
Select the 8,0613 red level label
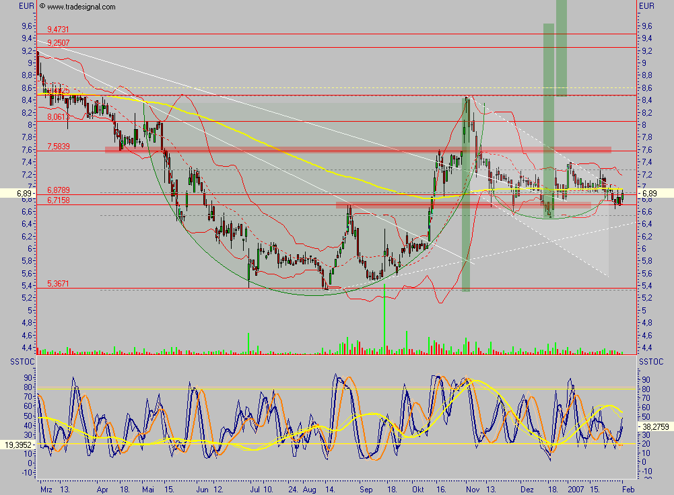click(57, 117)
